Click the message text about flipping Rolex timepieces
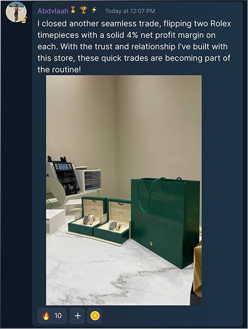248x329 pixels. [134, 47]
